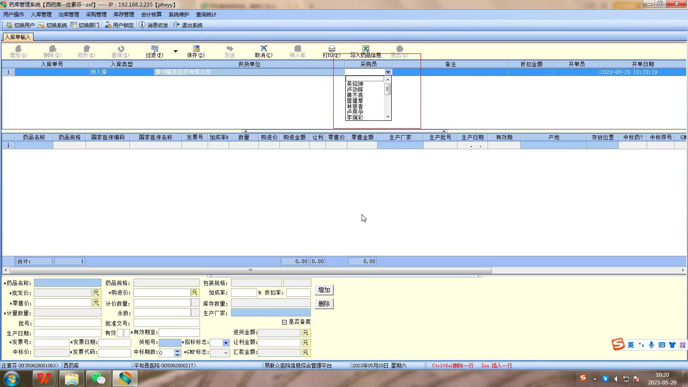This screenshot has height=387, width=688.
Task: Click the horizontal scrollbar of the drug grid
Action: point(251,270)
